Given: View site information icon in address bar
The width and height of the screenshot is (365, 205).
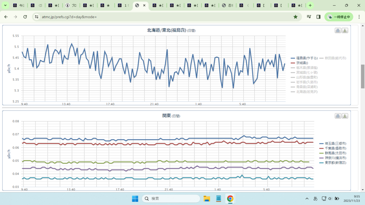Looking at the screenshot, I should tap(37, 17).
